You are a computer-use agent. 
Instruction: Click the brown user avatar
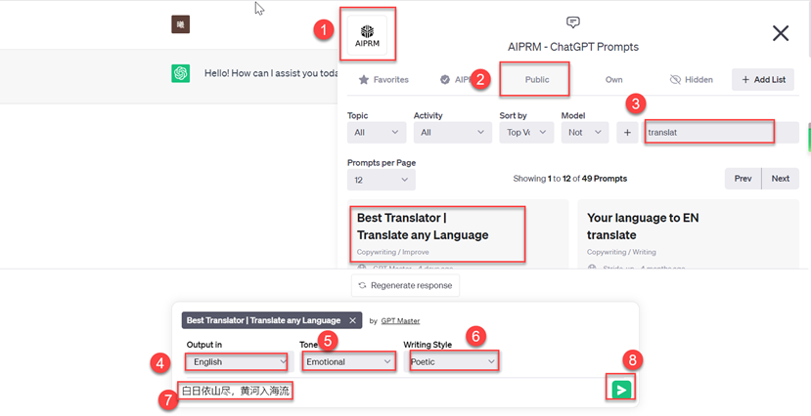181,24
